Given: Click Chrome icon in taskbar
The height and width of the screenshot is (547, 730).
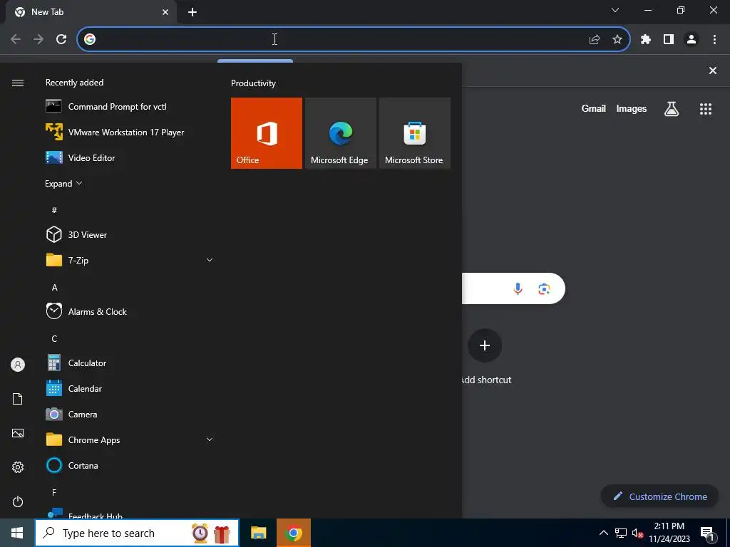Looking at the screenshot, I should click(293, 533).
